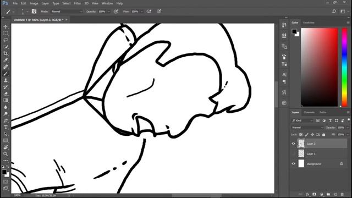This screenshot has height=198, width=352.
Task: Select the Gradient tool
Action: [x=5, y=100]
